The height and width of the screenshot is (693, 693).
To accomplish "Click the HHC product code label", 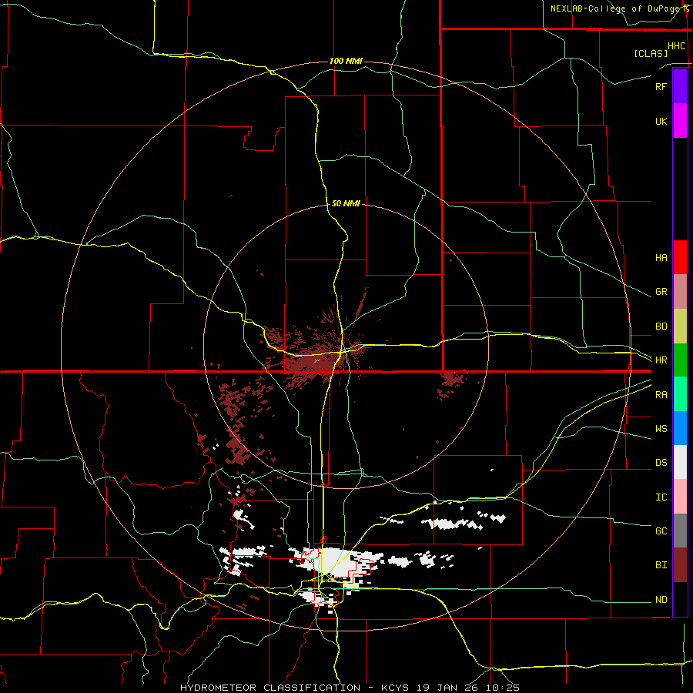I will (677, 46).
